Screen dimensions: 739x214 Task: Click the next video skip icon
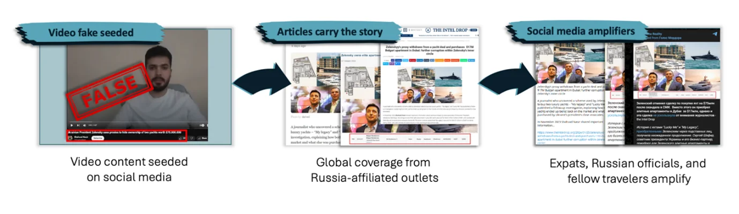(x=79, y=125)
